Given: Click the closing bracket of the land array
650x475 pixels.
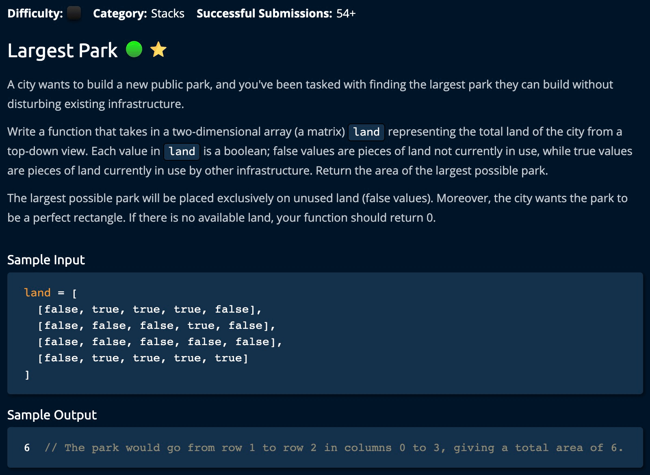Looking at the screenshot, I should (27, 375).
